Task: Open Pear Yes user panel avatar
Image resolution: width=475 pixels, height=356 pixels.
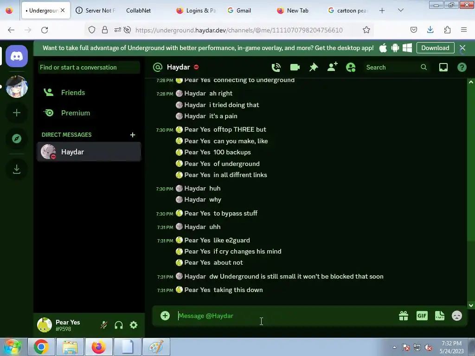Action: (x=45, y=325)
